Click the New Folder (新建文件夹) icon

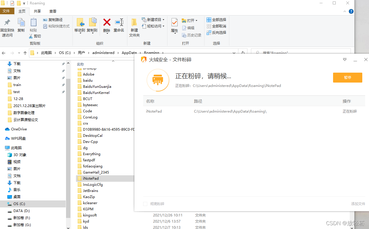pos(134,22)
